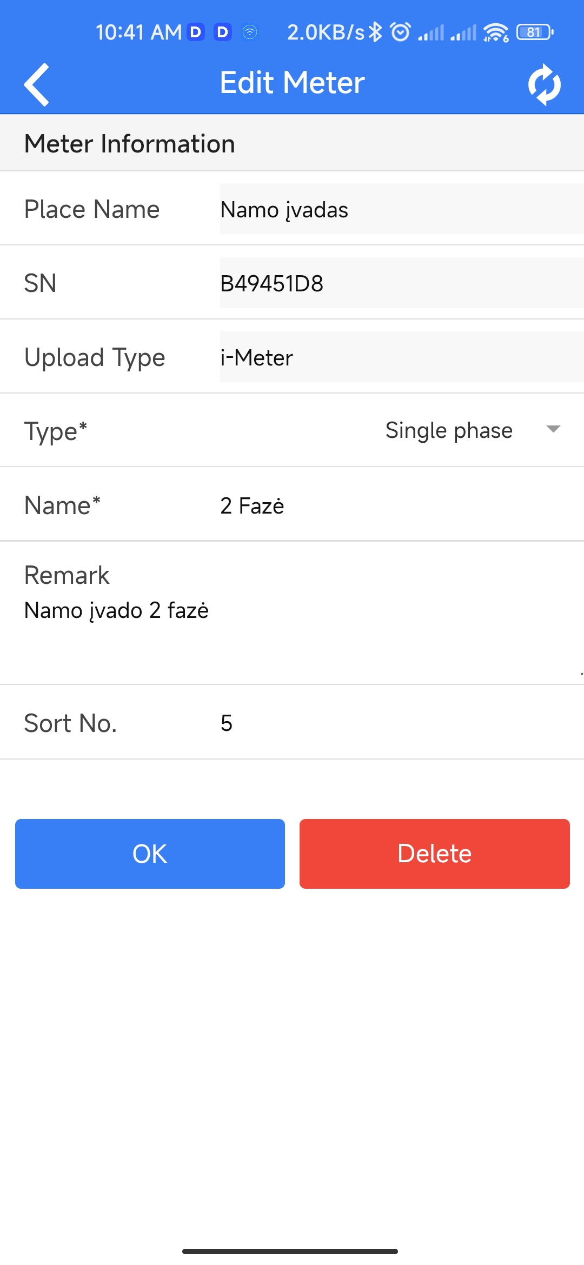
Task: Open the Type dropdown arrow
Action: tap(553, 430)
